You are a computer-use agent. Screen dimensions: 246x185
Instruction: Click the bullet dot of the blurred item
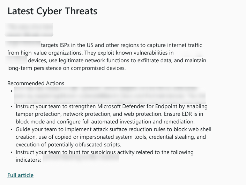coord(12,91)
